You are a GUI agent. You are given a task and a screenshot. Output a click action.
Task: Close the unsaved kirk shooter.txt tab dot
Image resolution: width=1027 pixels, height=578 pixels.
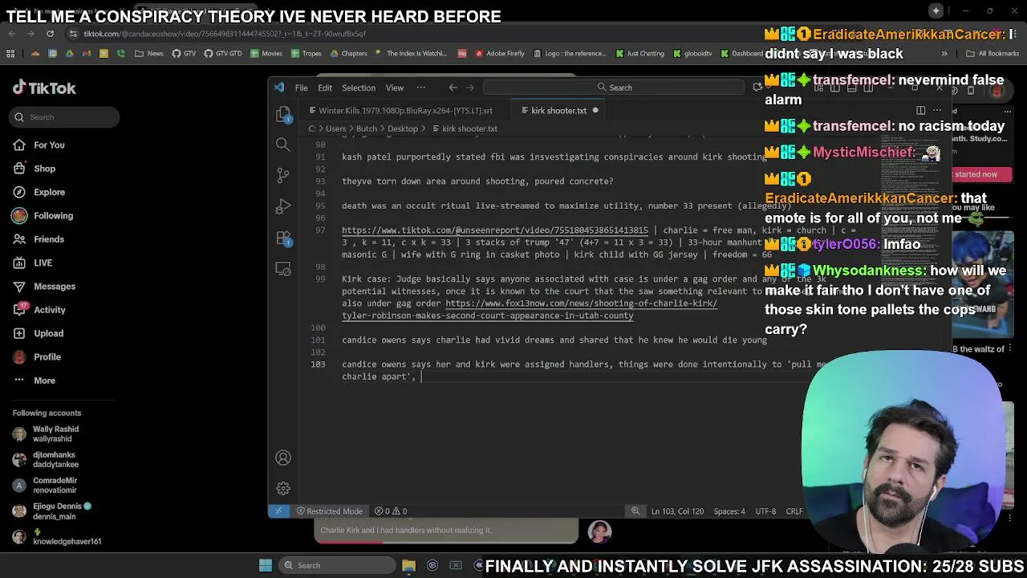coord(595,110)
